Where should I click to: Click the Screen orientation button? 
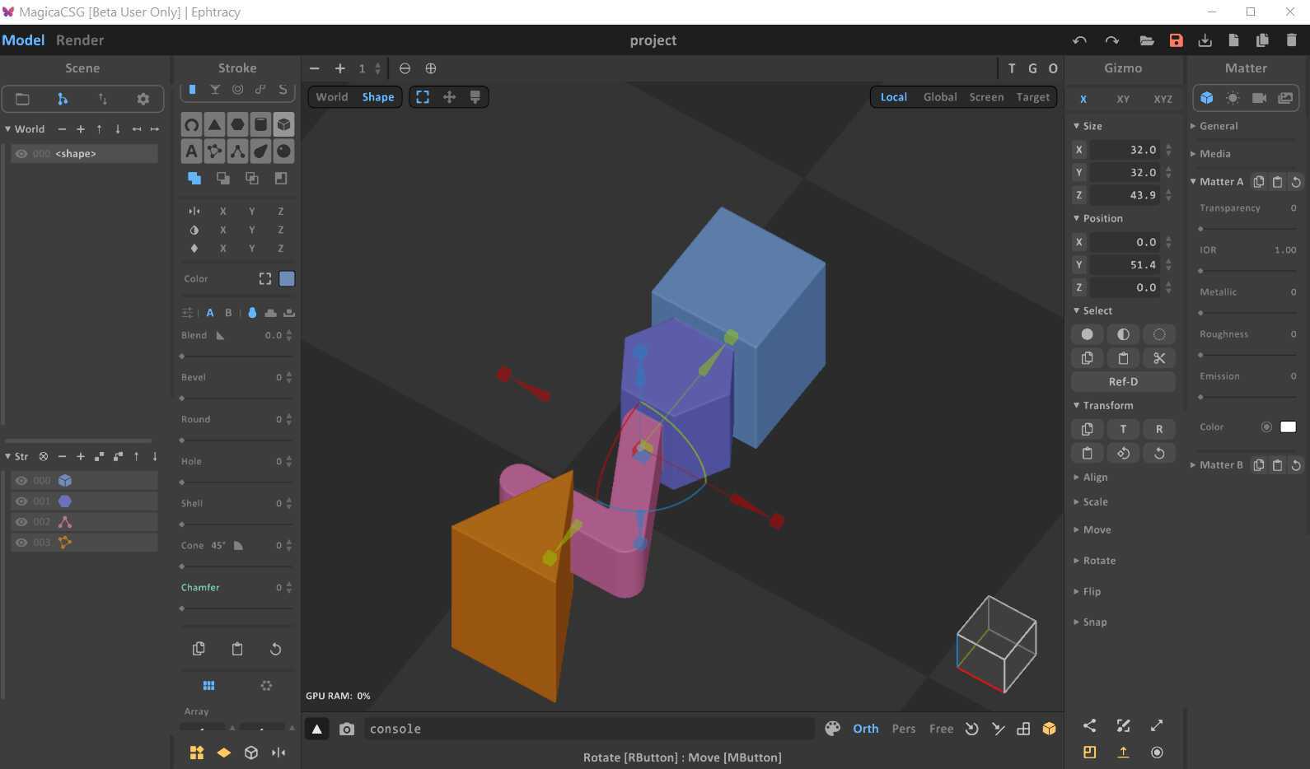986,97
